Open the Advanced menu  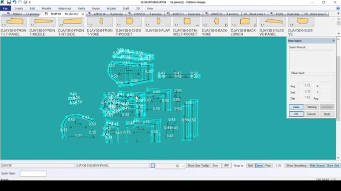64,9
